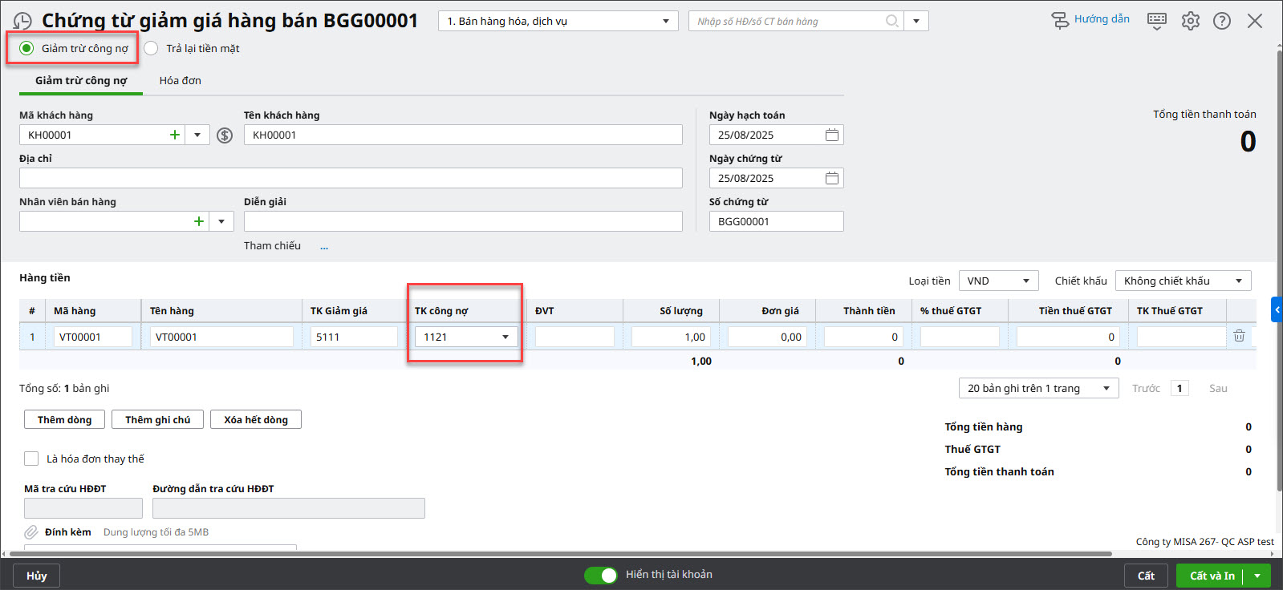
Task: Click into the Diễn giải text field
Action: click(x=463, y=221)
